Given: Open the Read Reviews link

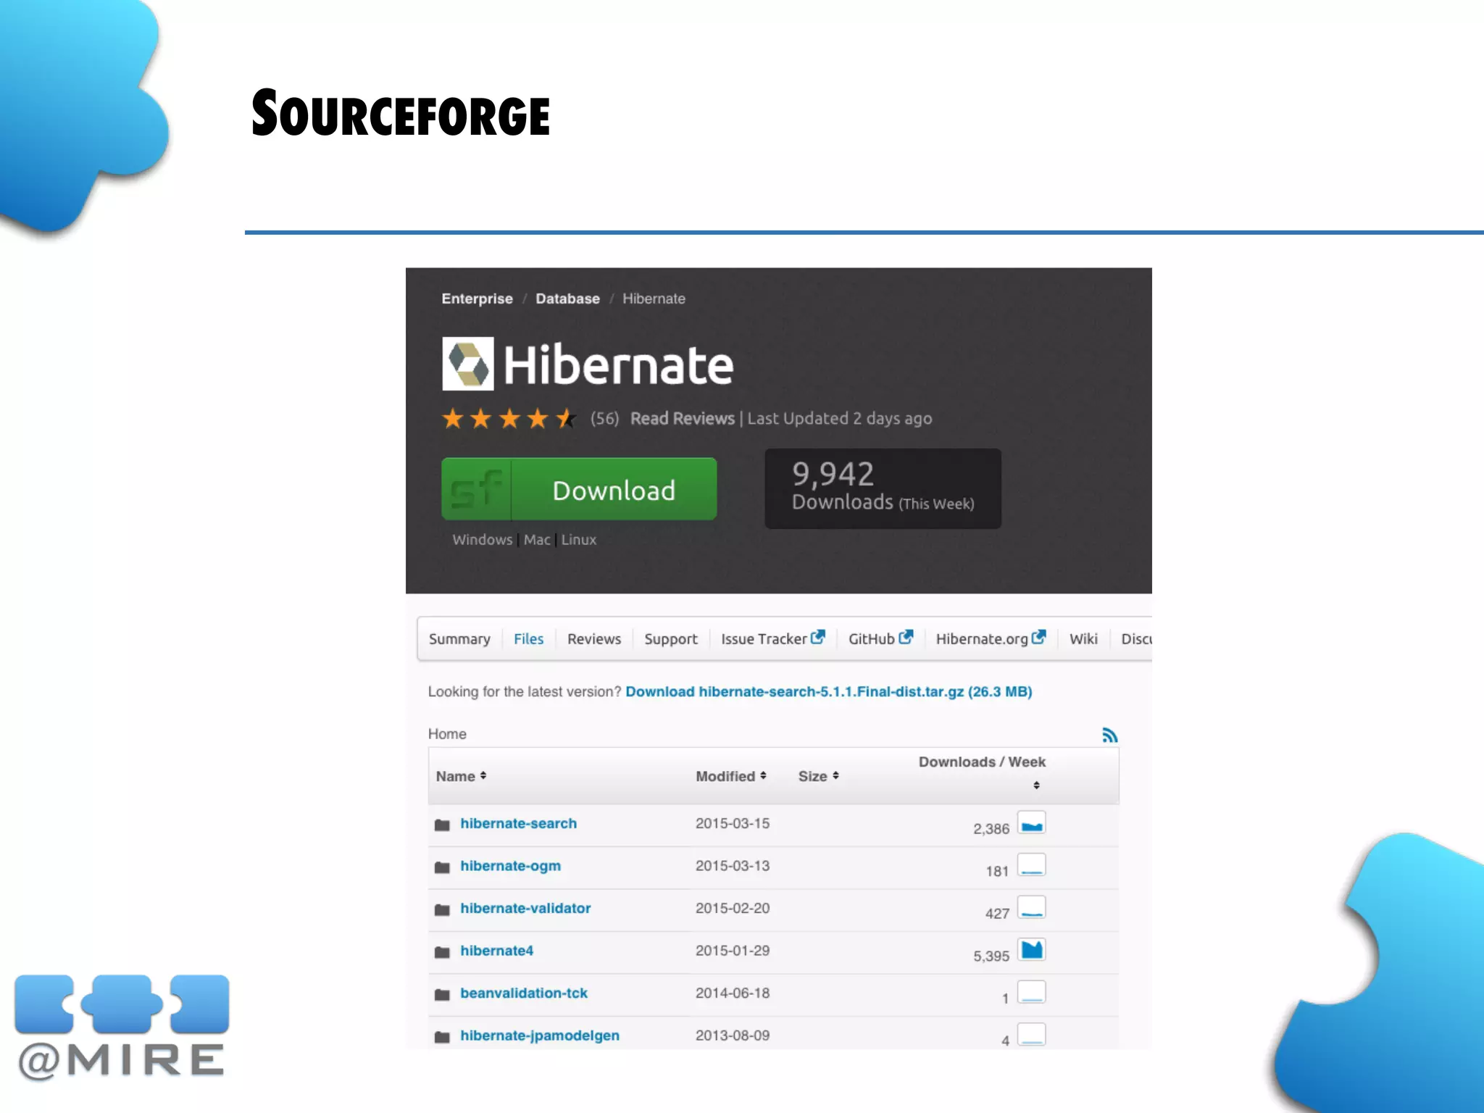Looking at the screenshot, I should (682, 418).
